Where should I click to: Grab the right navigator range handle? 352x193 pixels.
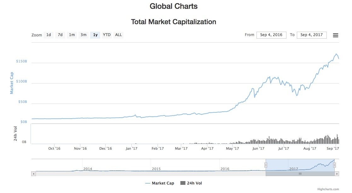334,165
